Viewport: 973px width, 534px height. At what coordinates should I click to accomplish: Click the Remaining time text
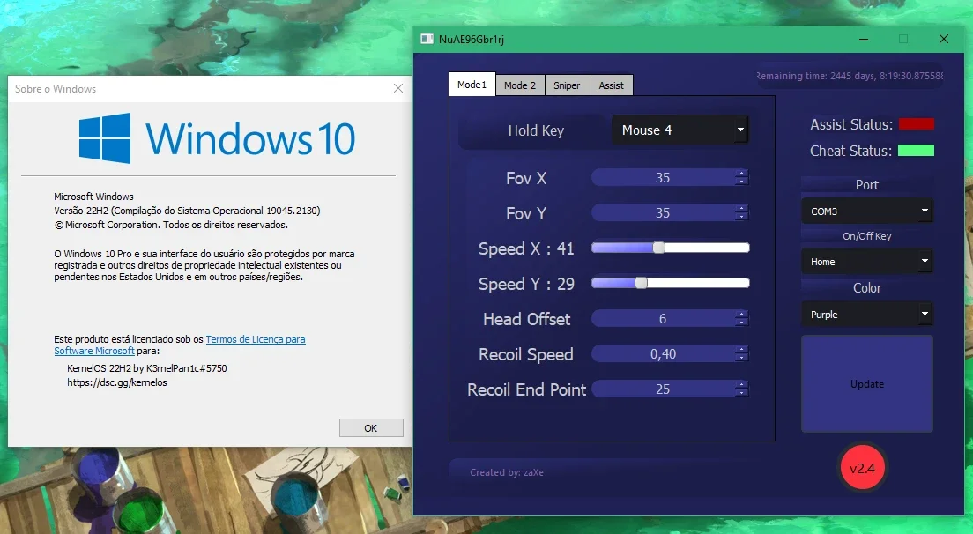pyautogui.click(x=850, y=76)
